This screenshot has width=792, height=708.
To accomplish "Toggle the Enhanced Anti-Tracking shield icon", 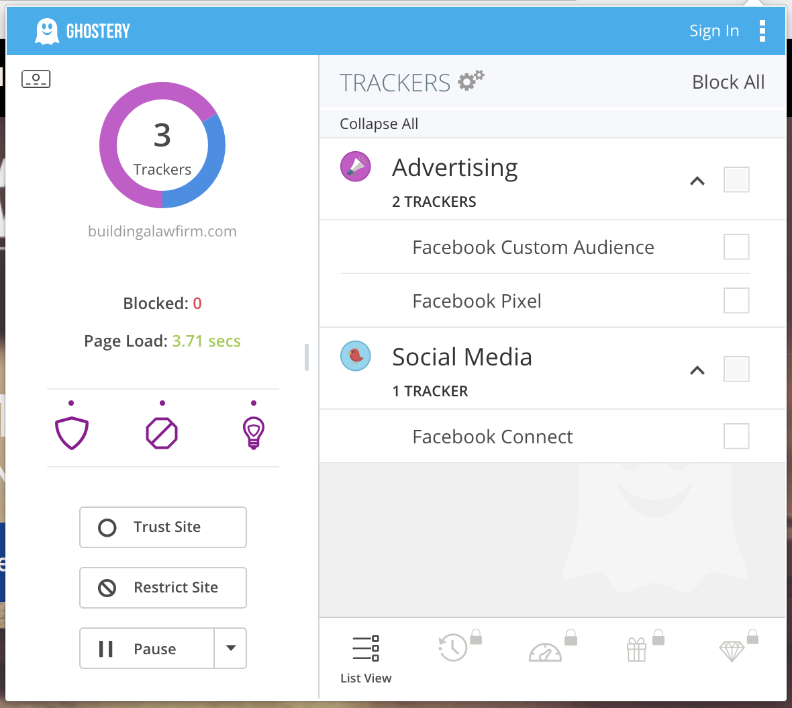I will click(x=71, y=433).
